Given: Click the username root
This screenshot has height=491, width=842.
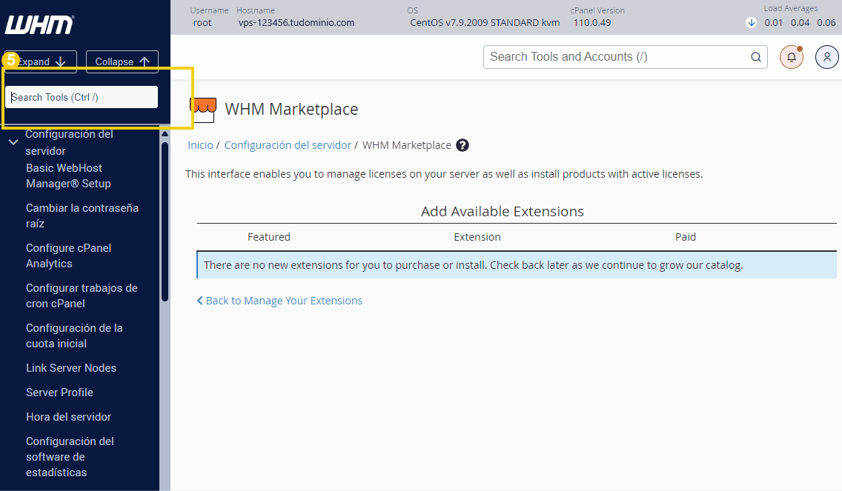Looking at the screenshot, I should [x=202, y=23].
